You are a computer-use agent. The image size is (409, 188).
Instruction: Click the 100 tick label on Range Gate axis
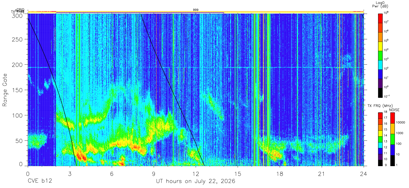tap(18, 115)
